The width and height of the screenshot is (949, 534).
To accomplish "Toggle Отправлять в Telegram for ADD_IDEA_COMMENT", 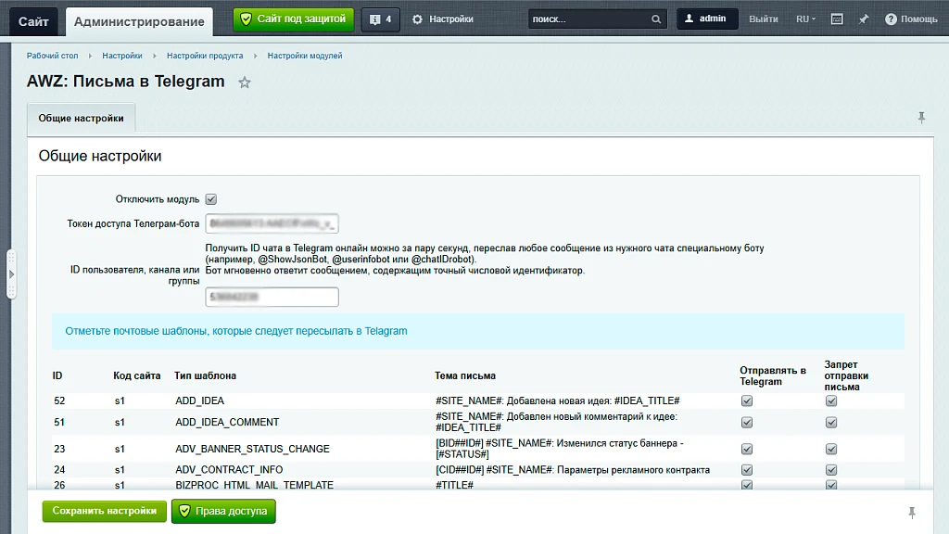I will (x=747, y=423).
